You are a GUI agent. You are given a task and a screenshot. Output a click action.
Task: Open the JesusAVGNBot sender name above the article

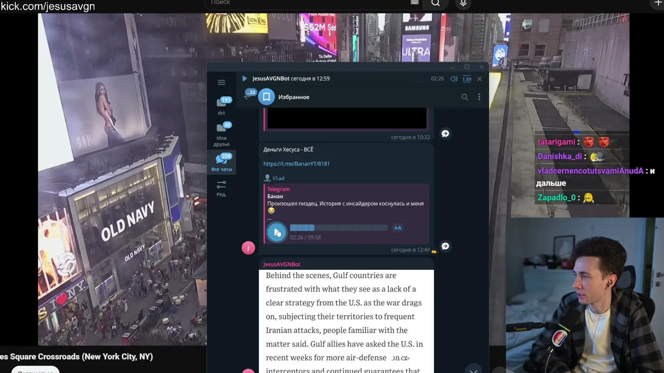[282, 264]
